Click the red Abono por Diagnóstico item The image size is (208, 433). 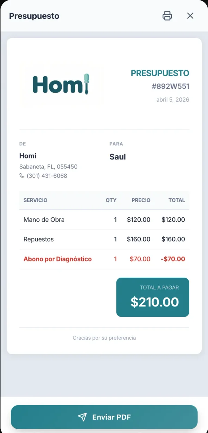coord(58,259)
